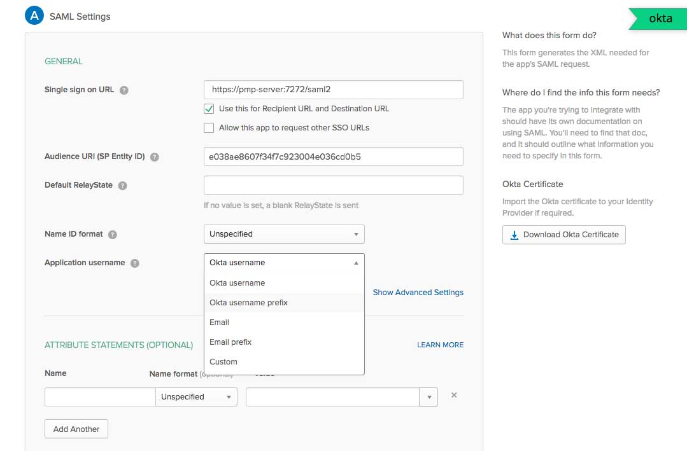The image size is (687, 451).
Task: Open the Name ID format dropdown
Action: (x=284, y=234)
